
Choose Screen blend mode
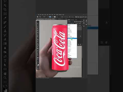point(72,35)
